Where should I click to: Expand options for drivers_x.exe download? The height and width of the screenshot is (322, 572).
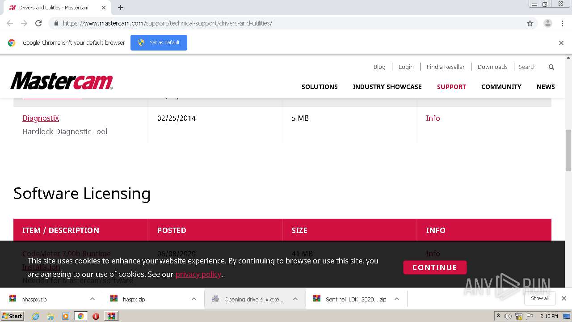pos(295,299)
